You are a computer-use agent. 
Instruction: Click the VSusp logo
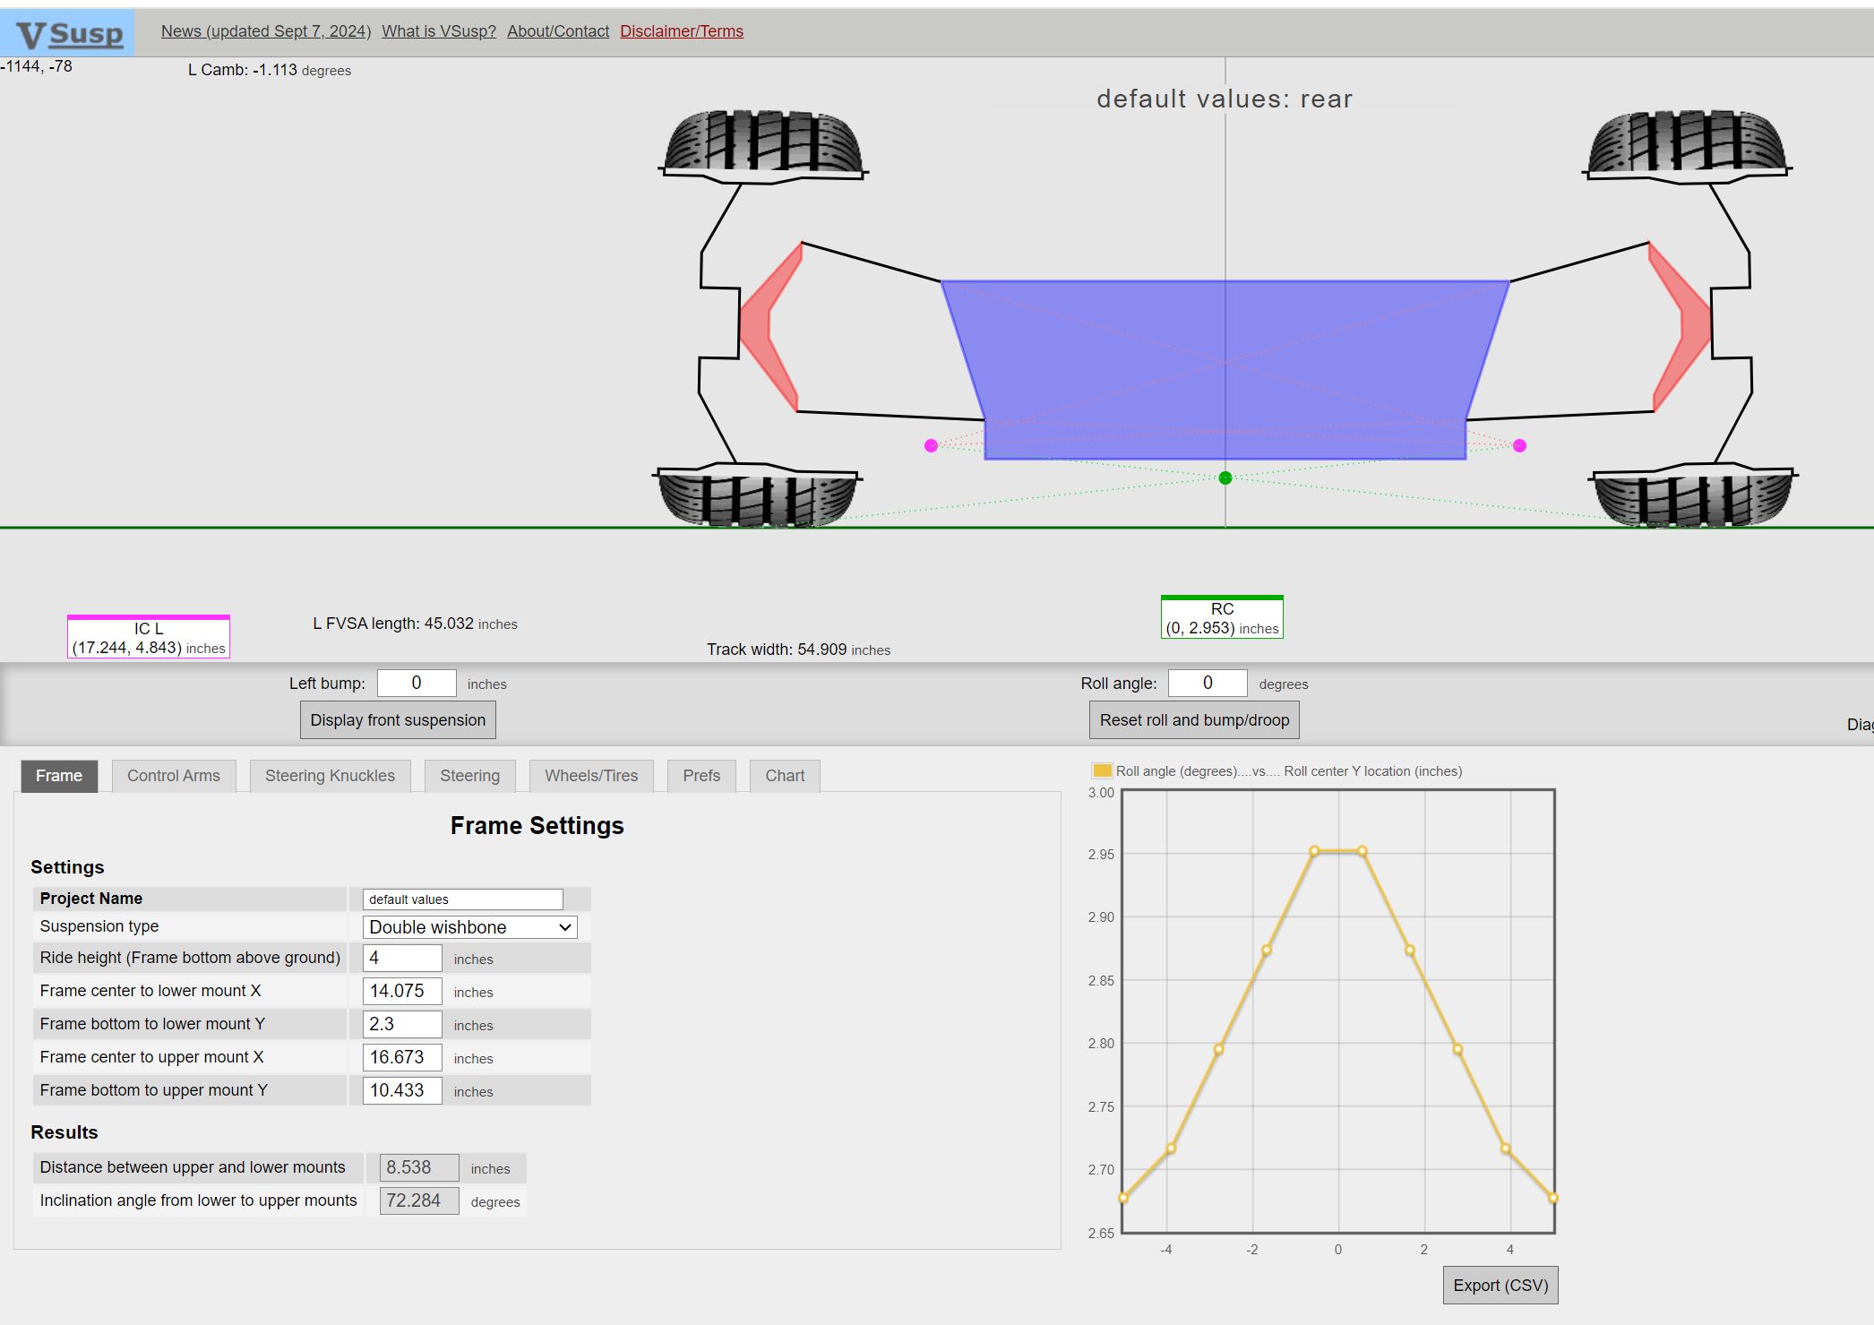click(68, 33)
